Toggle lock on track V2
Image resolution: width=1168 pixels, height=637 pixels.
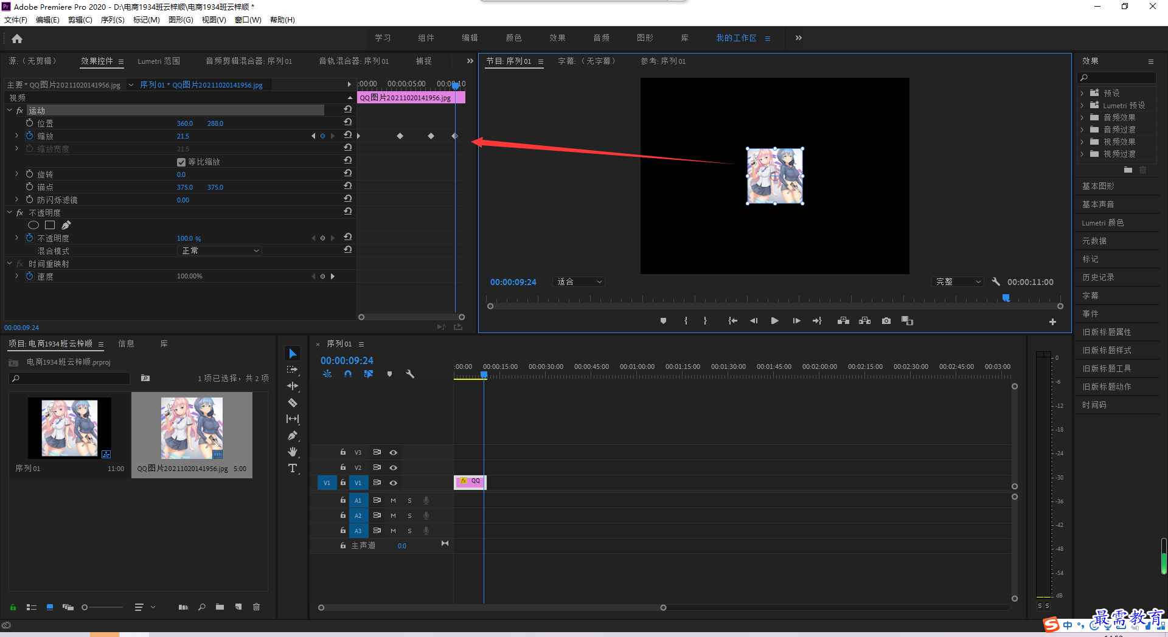(x=343, y=467)
